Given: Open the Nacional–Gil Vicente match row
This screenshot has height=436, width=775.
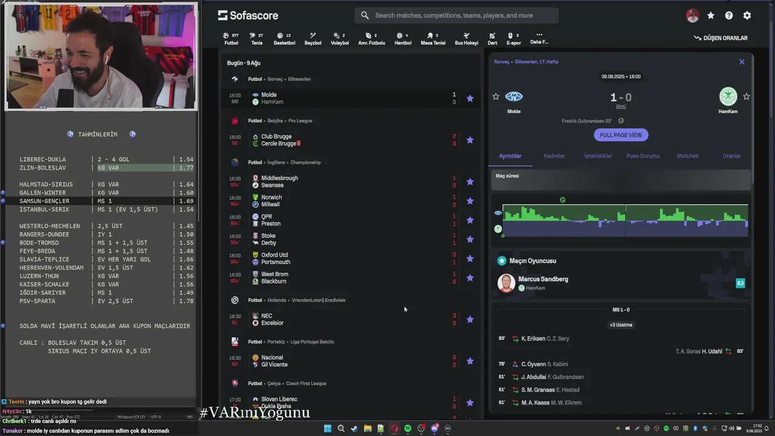Looking at the screenshot, I should (x=351, y=361).
